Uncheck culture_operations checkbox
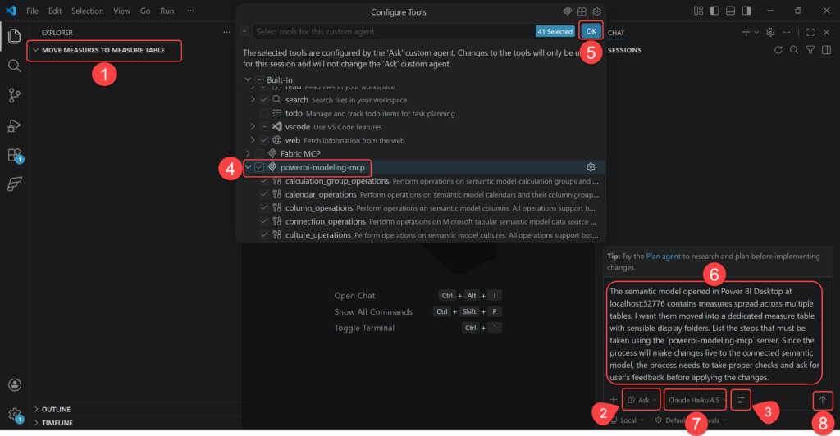The width and height of the screenshot is (840, 436). (264, 235)
